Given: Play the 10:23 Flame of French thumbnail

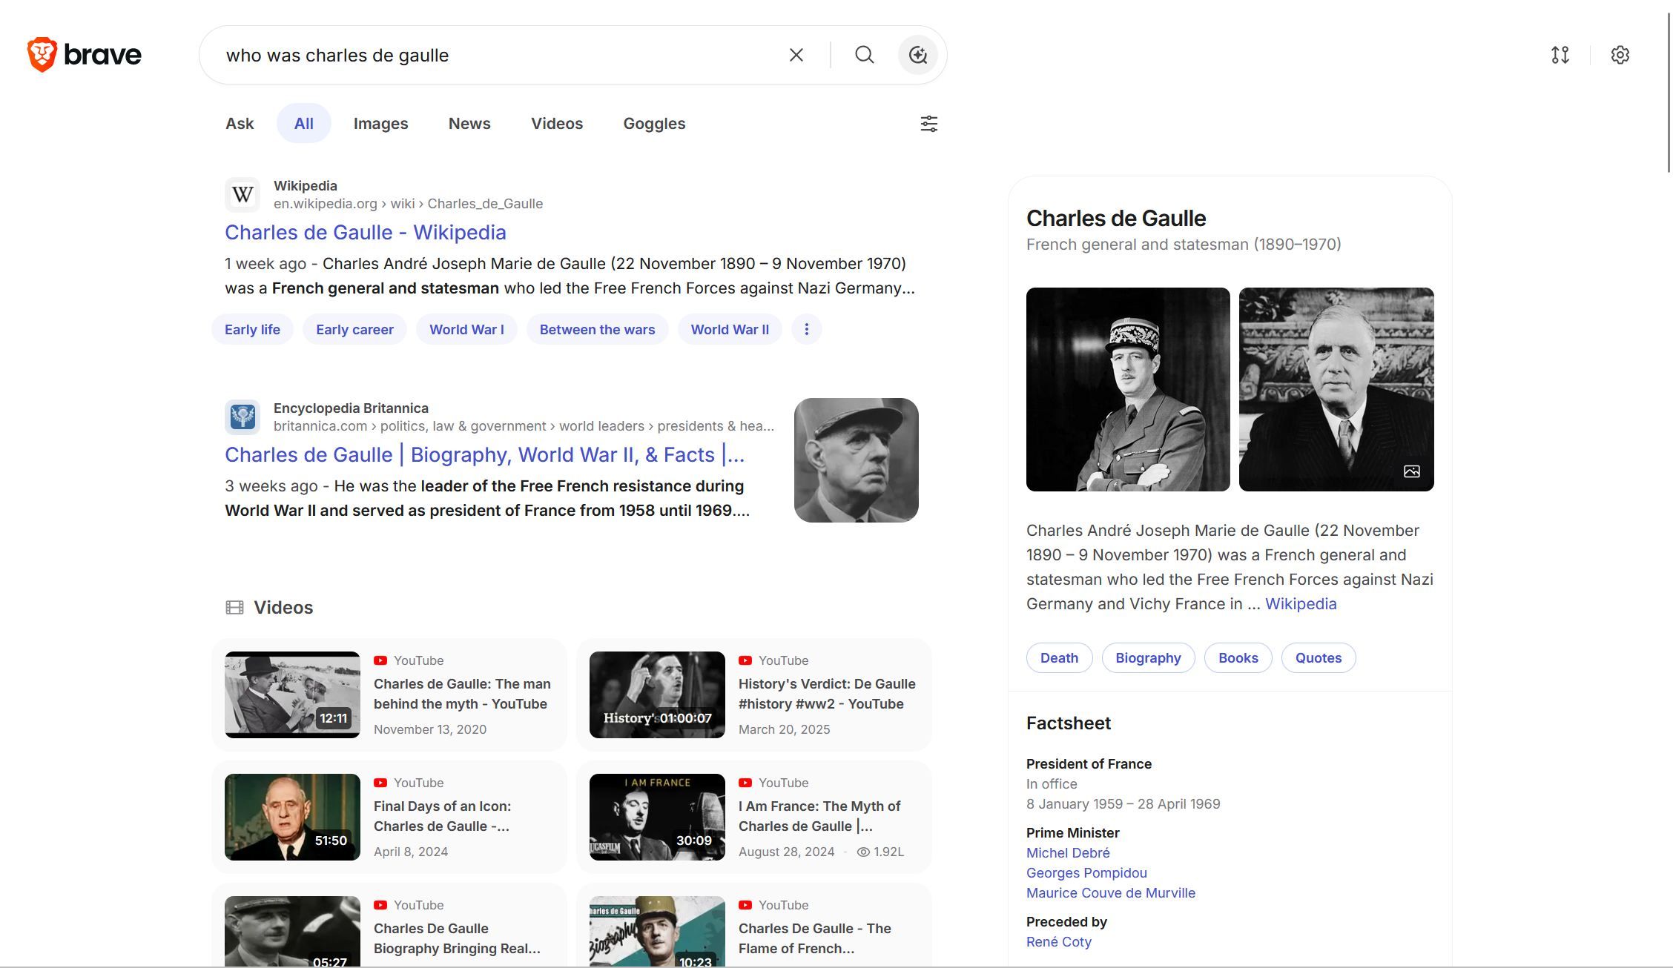Looking at the screenshot, I should tap(657, 931).
